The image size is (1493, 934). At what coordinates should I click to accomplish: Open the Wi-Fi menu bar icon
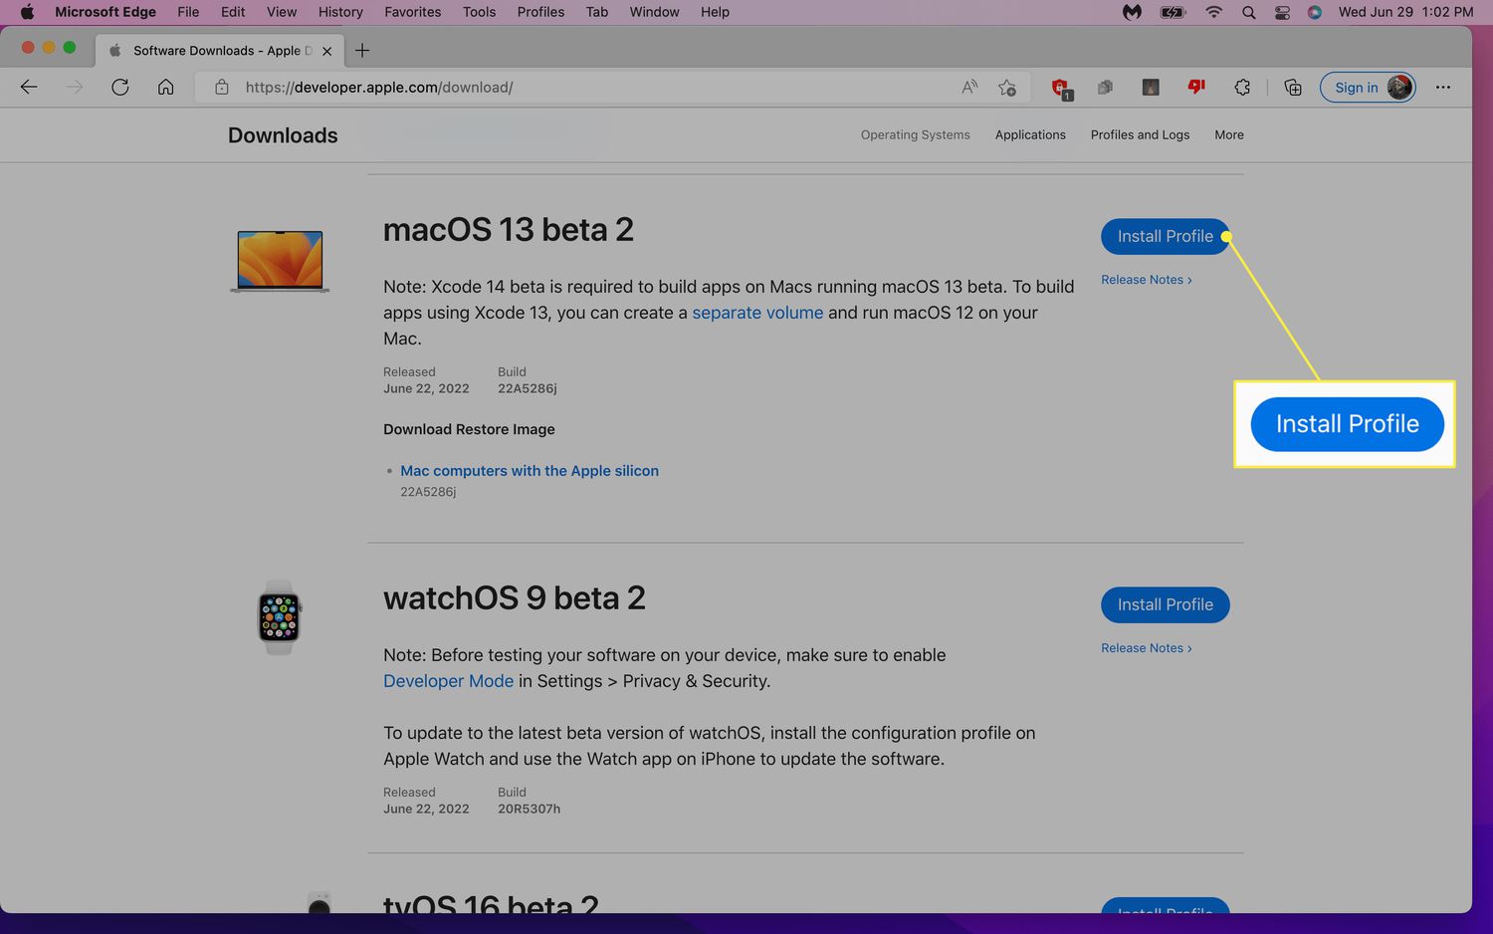click(x=1213, y=12)
